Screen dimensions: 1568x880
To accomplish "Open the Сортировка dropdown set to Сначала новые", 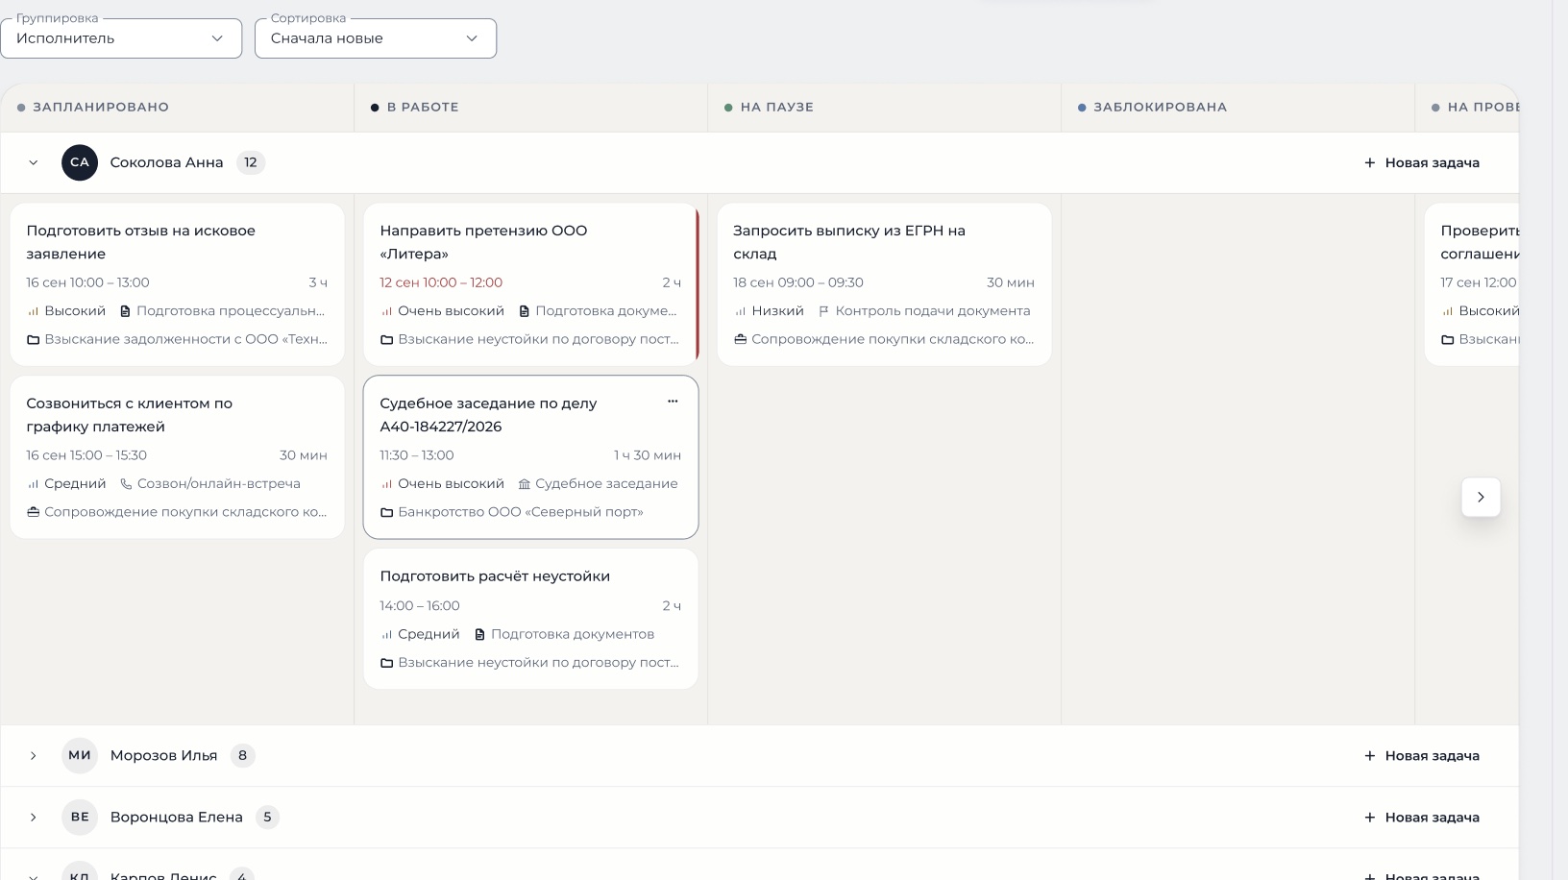I will 376,38.
